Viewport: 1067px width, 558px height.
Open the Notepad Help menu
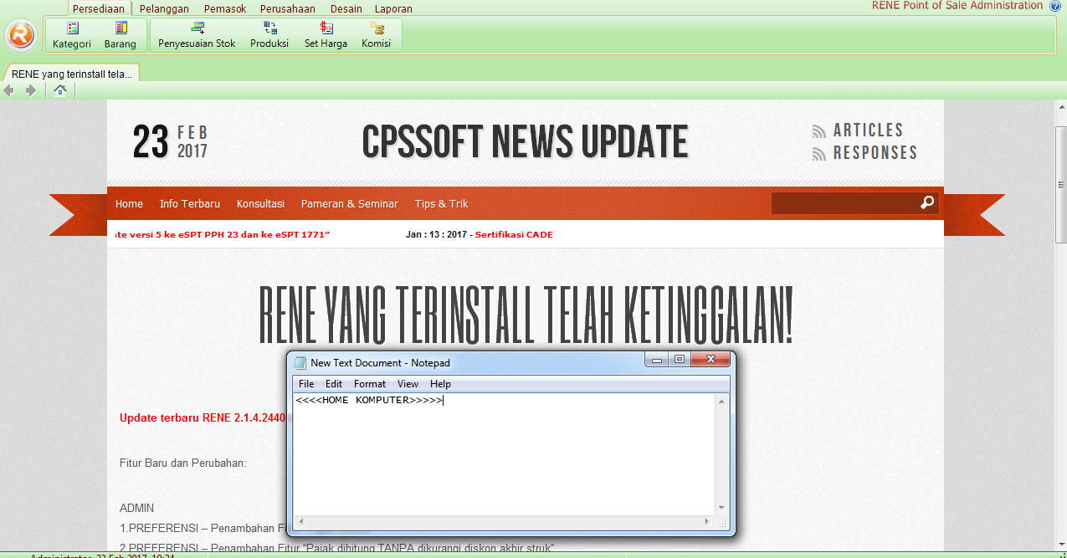(440, 384)
